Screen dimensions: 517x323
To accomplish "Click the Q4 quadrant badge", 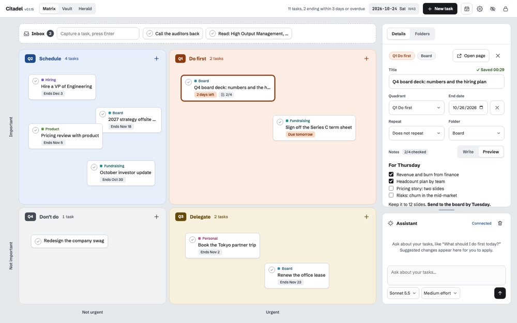I will point(30,217).
